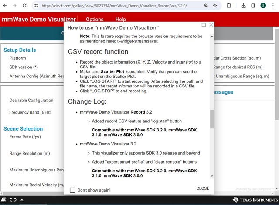
Task: Close the help dialog with X icon
Action: click(211, 25)
